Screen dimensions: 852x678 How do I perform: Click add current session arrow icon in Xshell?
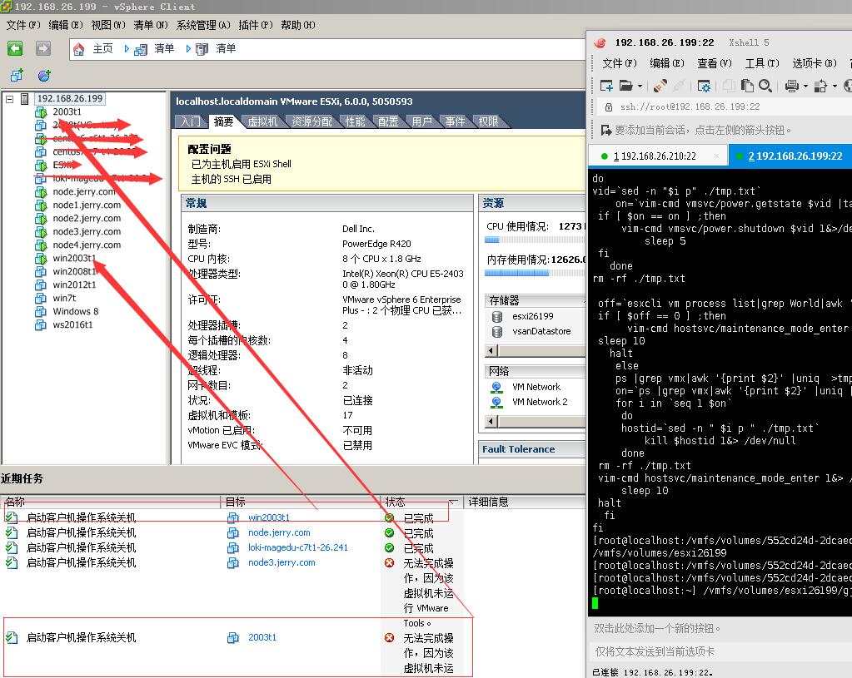606,131
